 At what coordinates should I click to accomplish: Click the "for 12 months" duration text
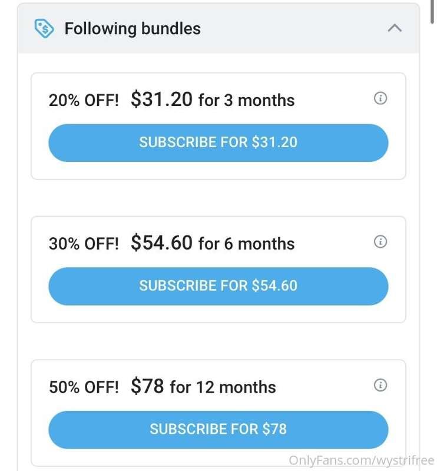(x=223, y=387)
